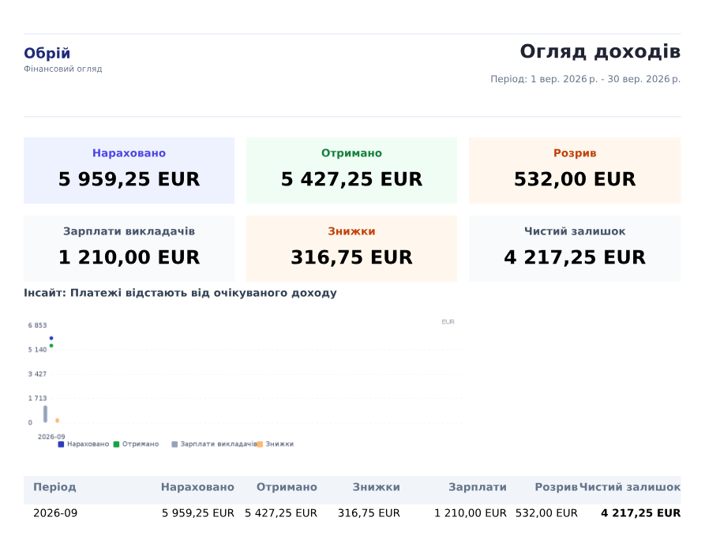The height and width of the screenshot is (536, 705).
Task: Select the Отримано summary card
Action: click(x=351, y=171)
